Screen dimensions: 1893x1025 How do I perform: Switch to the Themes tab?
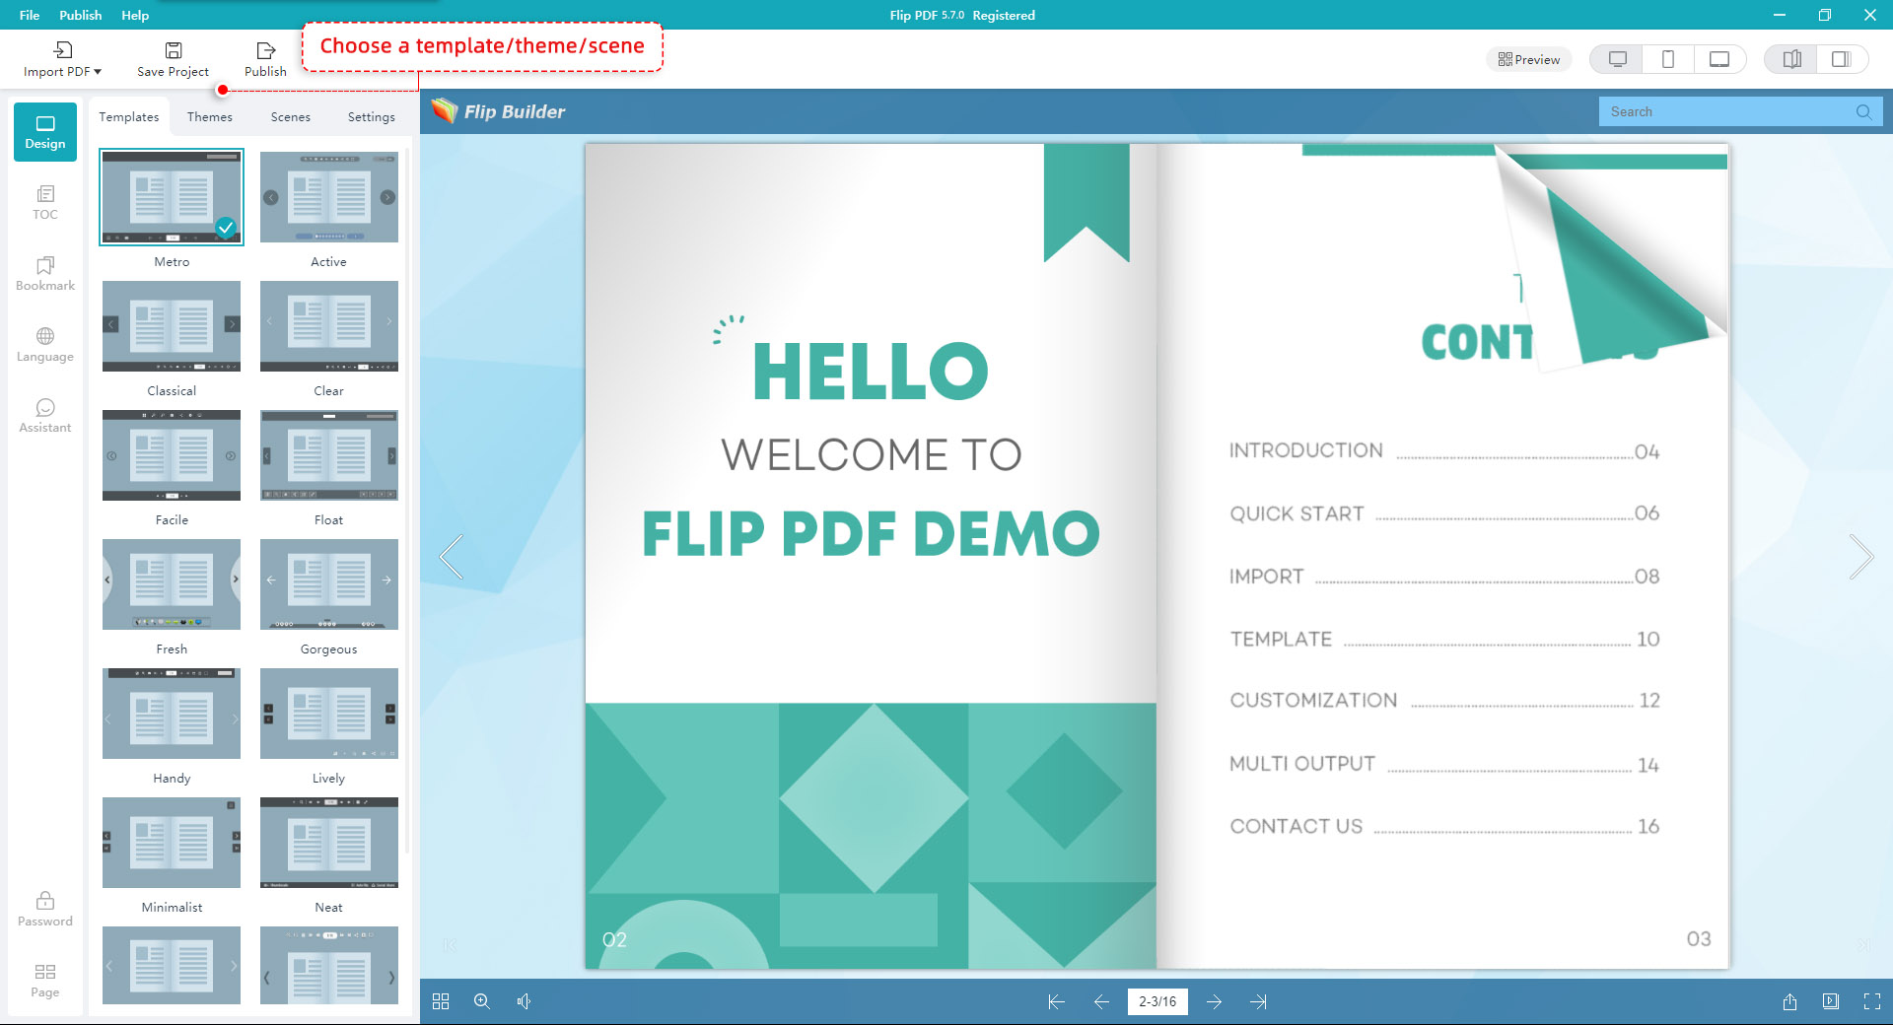[210, 116]
